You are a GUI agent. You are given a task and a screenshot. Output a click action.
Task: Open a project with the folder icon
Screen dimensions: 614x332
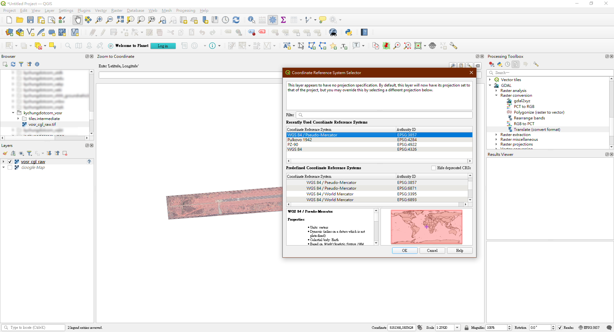[x=20, y=20]
